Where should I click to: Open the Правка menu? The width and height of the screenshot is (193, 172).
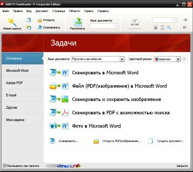tap(18, 11)
